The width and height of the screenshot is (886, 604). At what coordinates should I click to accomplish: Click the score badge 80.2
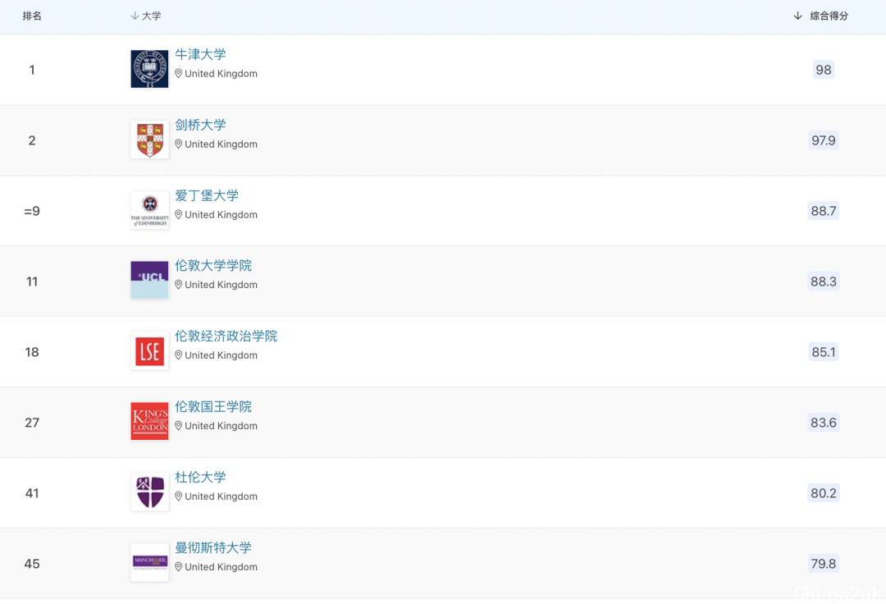824,493
